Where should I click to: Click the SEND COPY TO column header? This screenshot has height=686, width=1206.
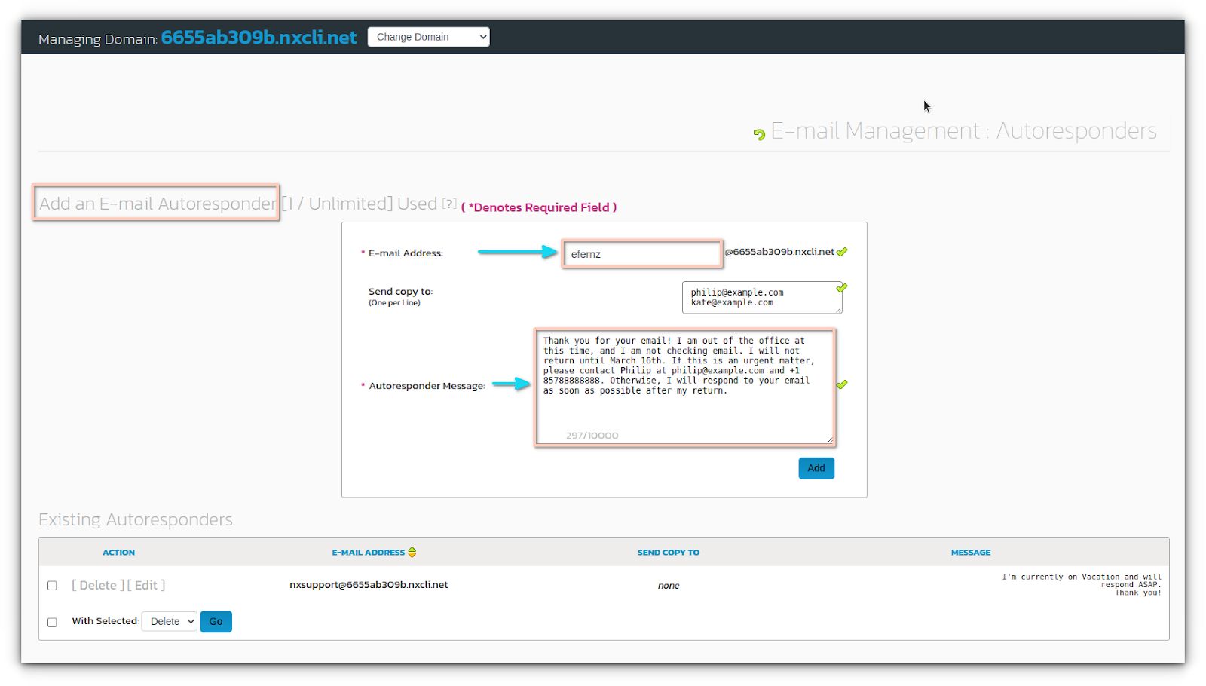pos(669,553)
